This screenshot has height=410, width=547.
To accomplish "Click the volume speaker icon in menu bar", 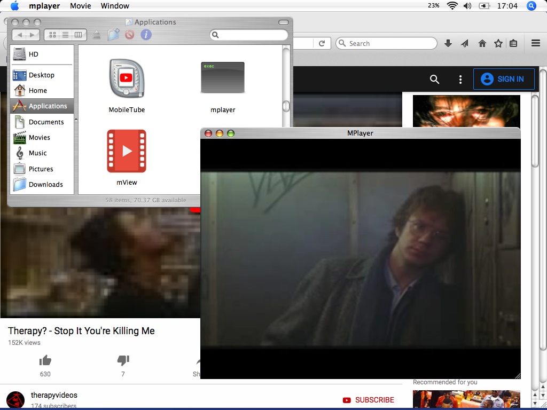I will [467, 5].
